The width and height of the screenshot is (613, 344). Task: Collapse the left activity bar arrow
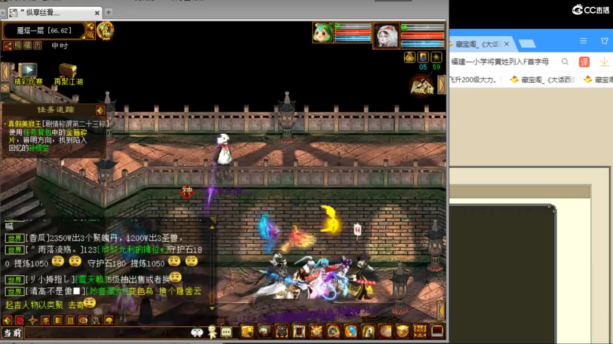coord(5,71)
